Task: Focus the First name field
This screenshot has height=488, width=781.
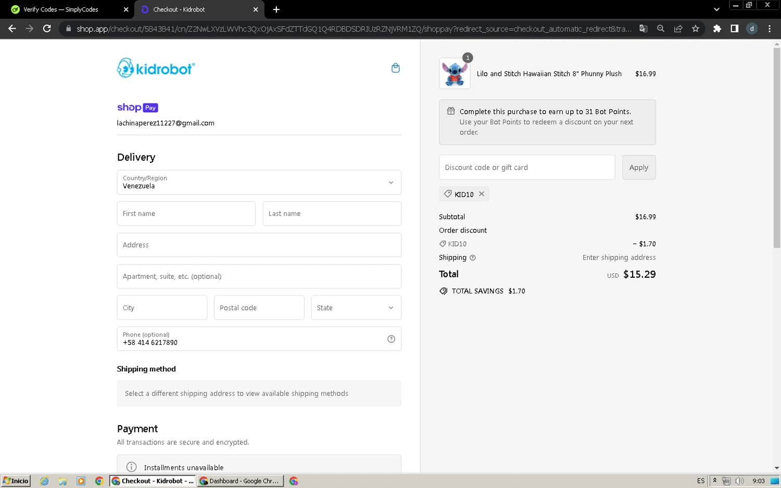Action: (186, 214)
